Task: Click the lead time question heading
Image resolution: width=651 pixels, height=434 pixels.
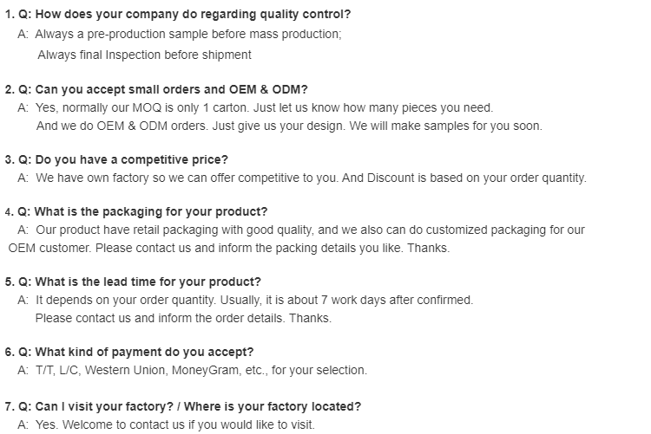Action: 133,282
